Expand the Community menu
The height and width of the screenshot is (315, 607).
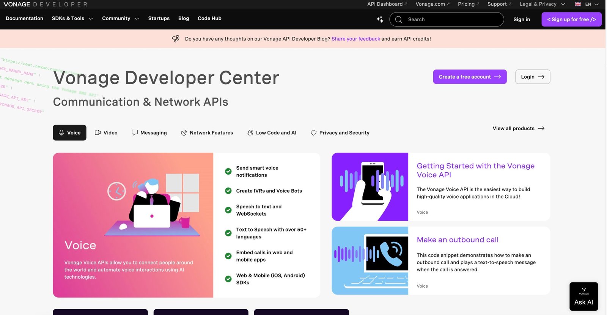120,19
